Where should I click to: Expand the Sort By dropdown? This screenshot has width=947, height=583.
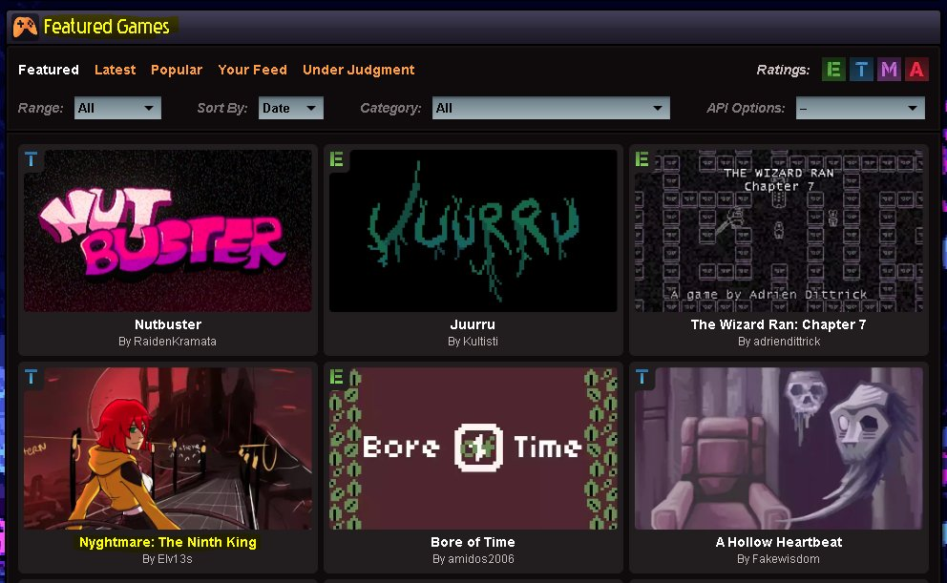click(291, 108)
